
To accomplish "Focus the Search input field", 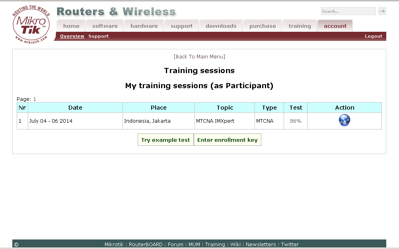I will [348, 11].
